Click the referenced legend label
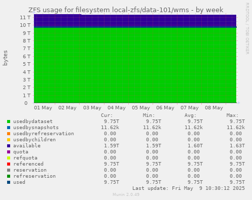 click(28, 164)
